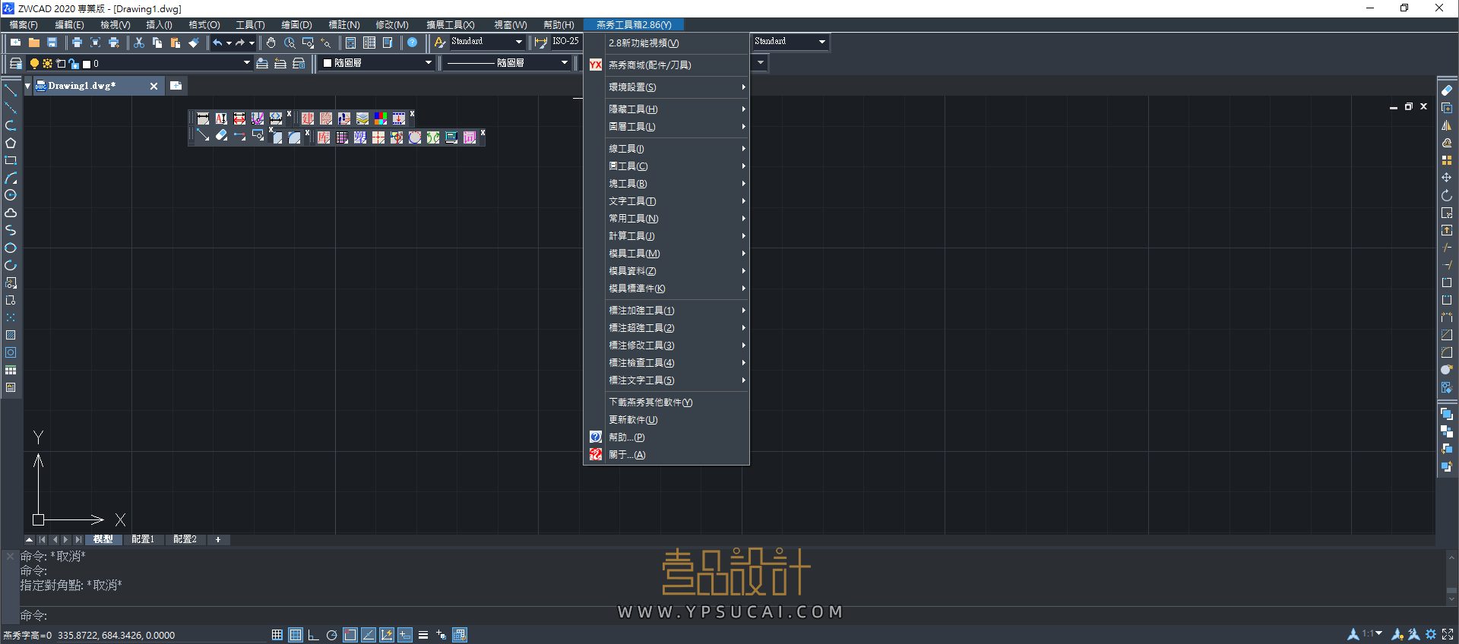Toggle Object Snap in the status bar
Screen dimensions: 1459x644
(x=350, y=635)
